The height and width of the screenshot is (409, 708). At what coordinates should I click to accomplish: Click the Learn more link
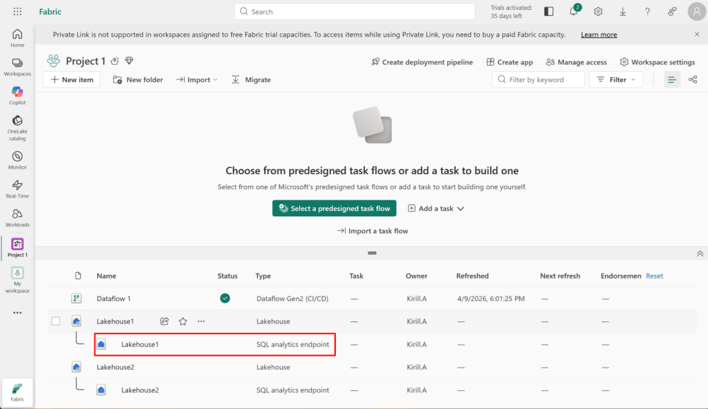[x=599, y=35]
